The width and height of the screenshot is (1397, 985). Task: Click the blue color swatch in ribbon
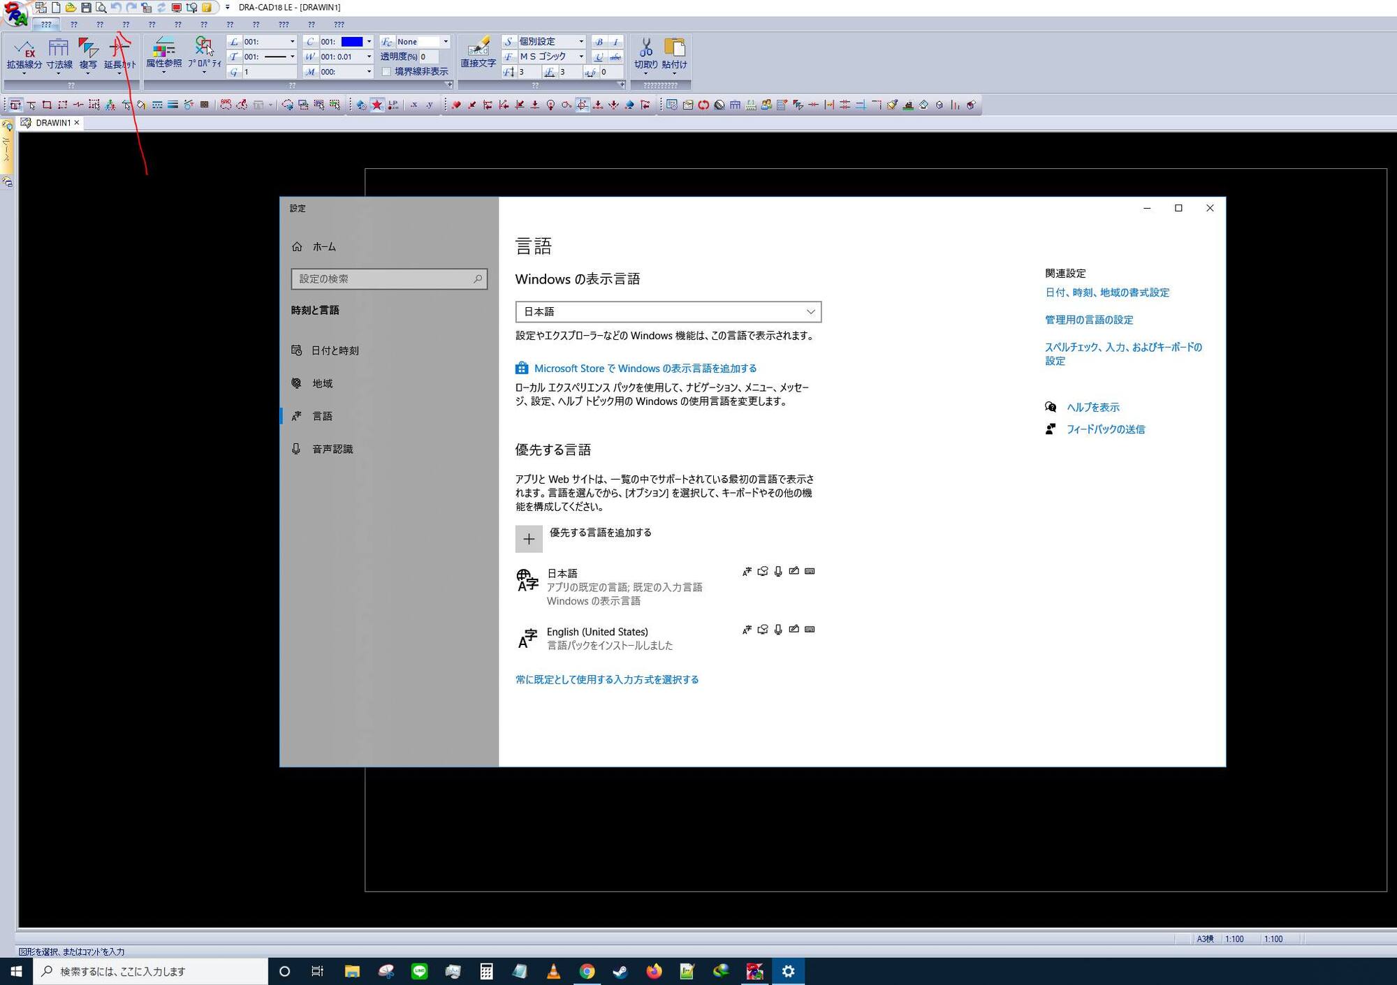tap(351, 42)
